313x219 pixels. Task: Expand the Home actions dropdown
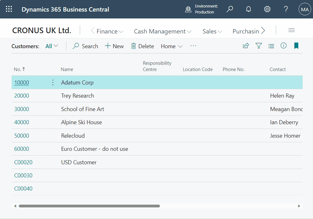[x=172, y=46]
